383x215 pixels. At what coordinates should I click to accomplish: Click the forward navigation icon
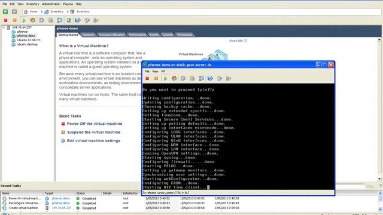click(14, 11)
